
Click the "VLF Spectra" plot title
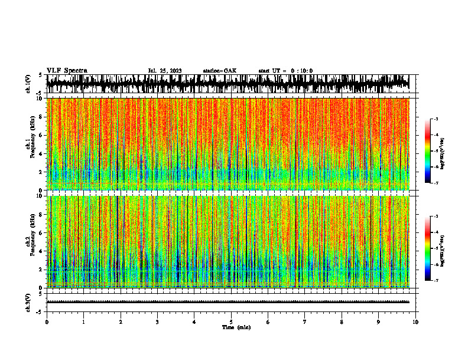click(x=67, y=71)
